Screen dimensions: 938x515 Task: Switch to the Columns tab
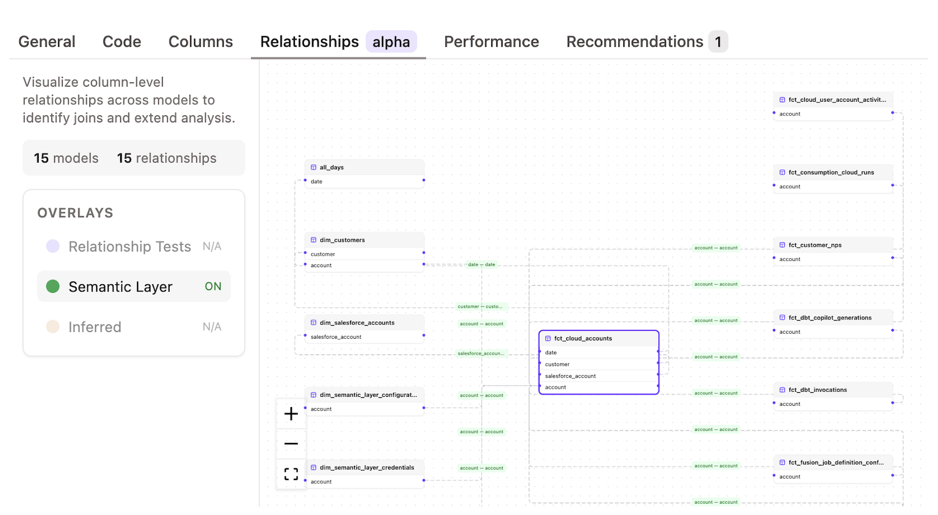200,41
